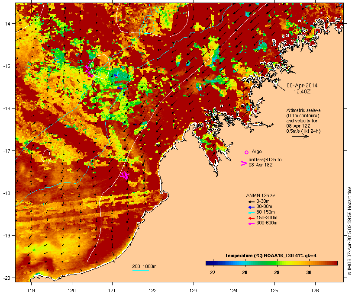Click the red 150-300m legend arrow
The height and width of the screenshot is (294, 355).
(x=252, y=218)
